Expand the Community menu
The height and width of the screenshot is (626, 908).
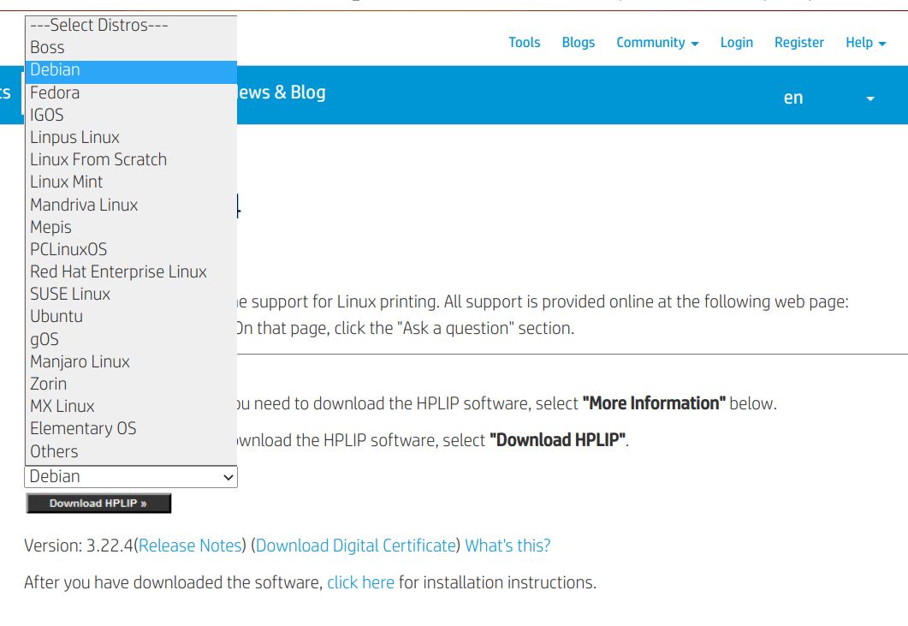pos(657,43)
